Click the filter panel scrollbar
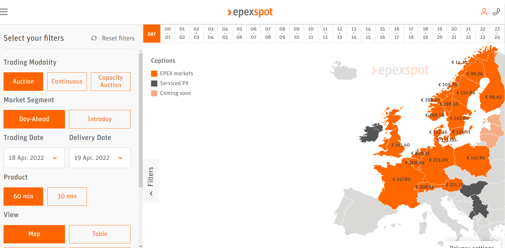 141,120
